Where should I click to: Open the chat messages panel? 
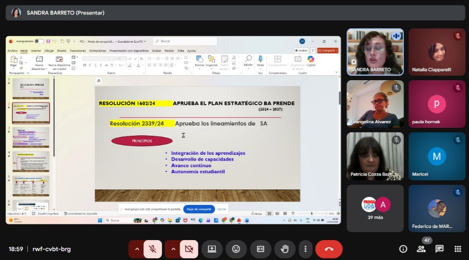click(x=439, y=249)
